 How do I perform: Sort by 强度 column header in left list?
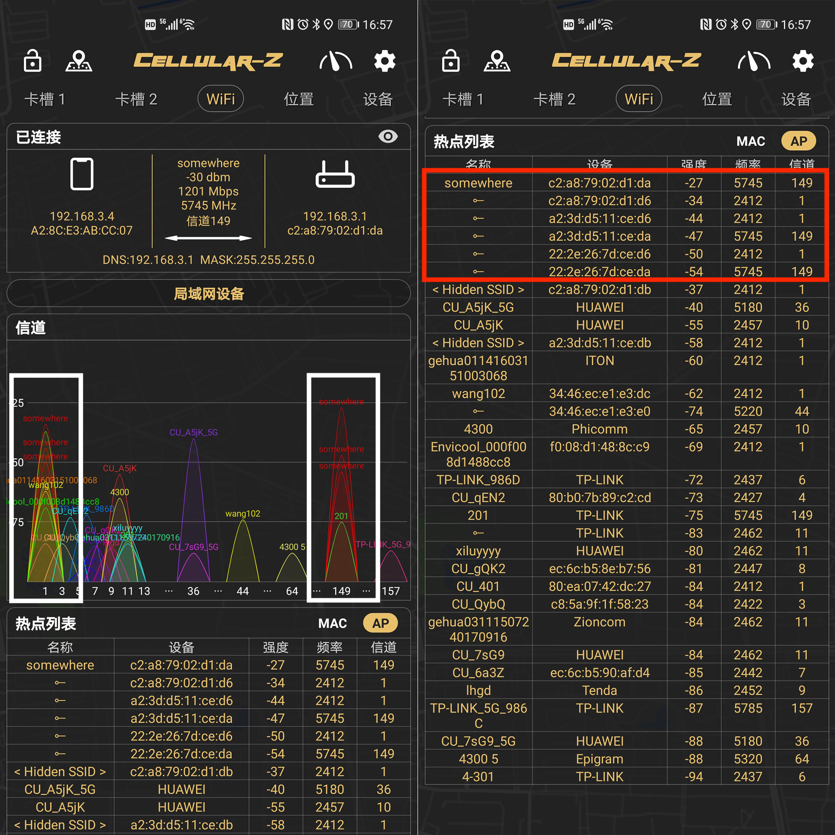coord(275,647)
